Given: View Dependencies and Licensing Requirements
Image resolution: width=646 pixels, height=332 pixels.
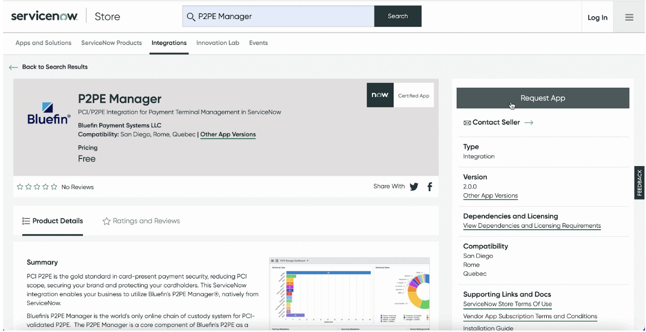Looking at the screenshot, I should pos(532,226).
